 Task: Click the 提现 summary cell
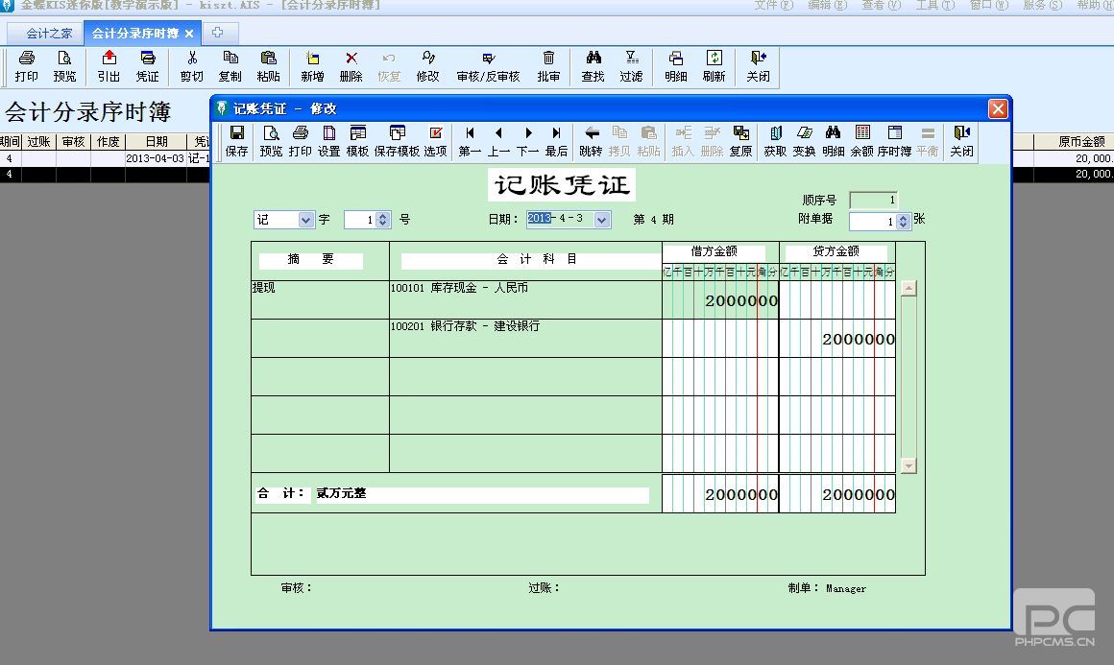tap(320, 299)
